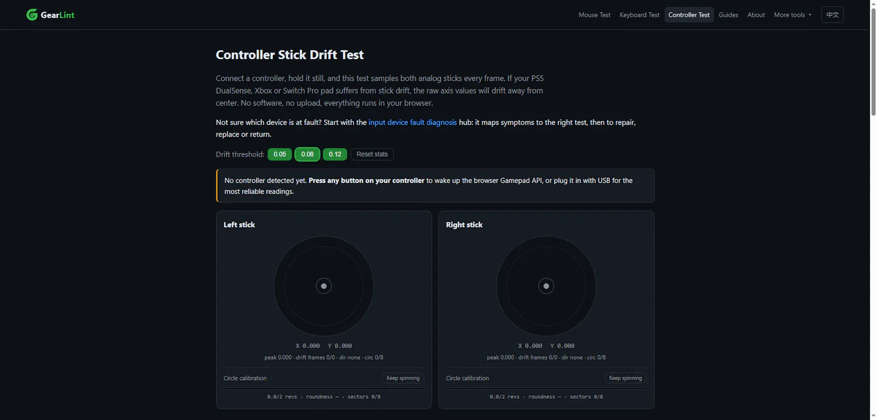This screenshot has width=877, height=420.
Task: Click the Left stick center dot
Action: point(324,286)
